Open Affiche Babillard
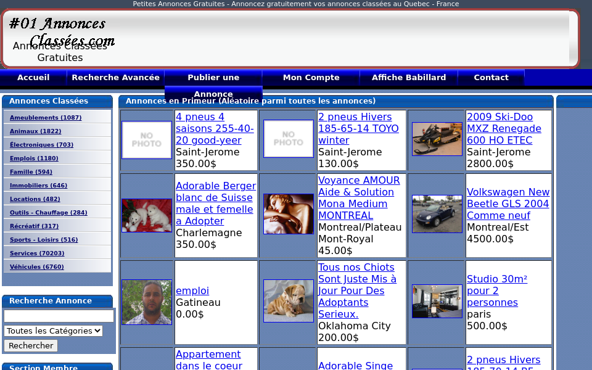Screen dimensions: 592x370 pos(408,78)
